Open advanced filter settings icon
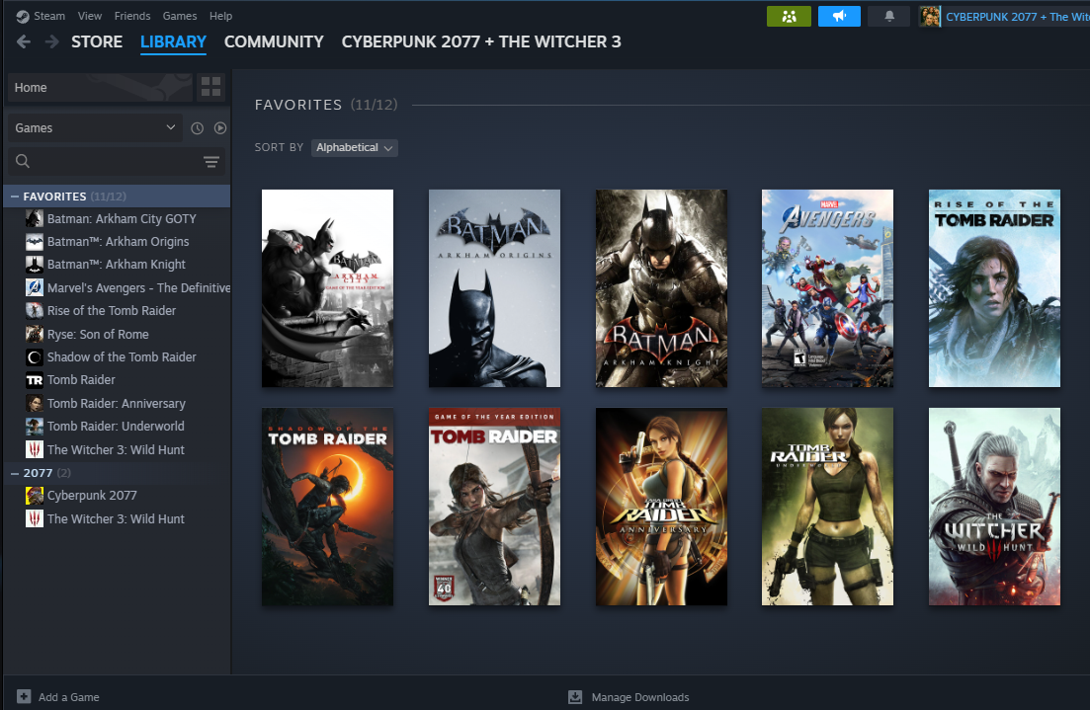The width and height of the screenshot is (1090, 710). (x=210, y=162)
